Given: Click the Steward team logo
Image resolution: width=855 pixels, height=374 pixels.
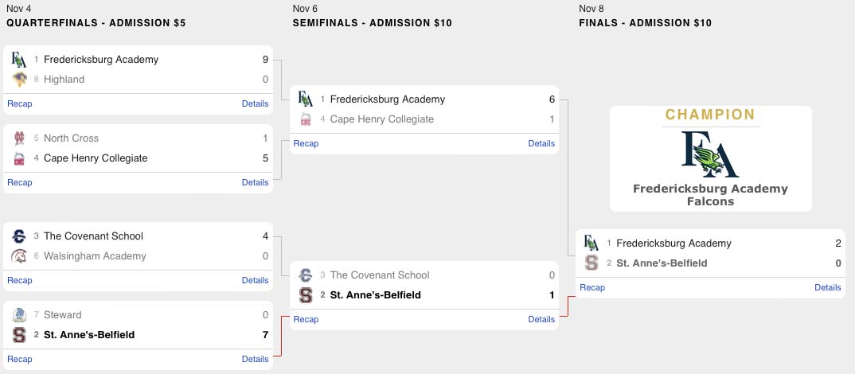Looking at the screenshot, I should pos(19,314).
